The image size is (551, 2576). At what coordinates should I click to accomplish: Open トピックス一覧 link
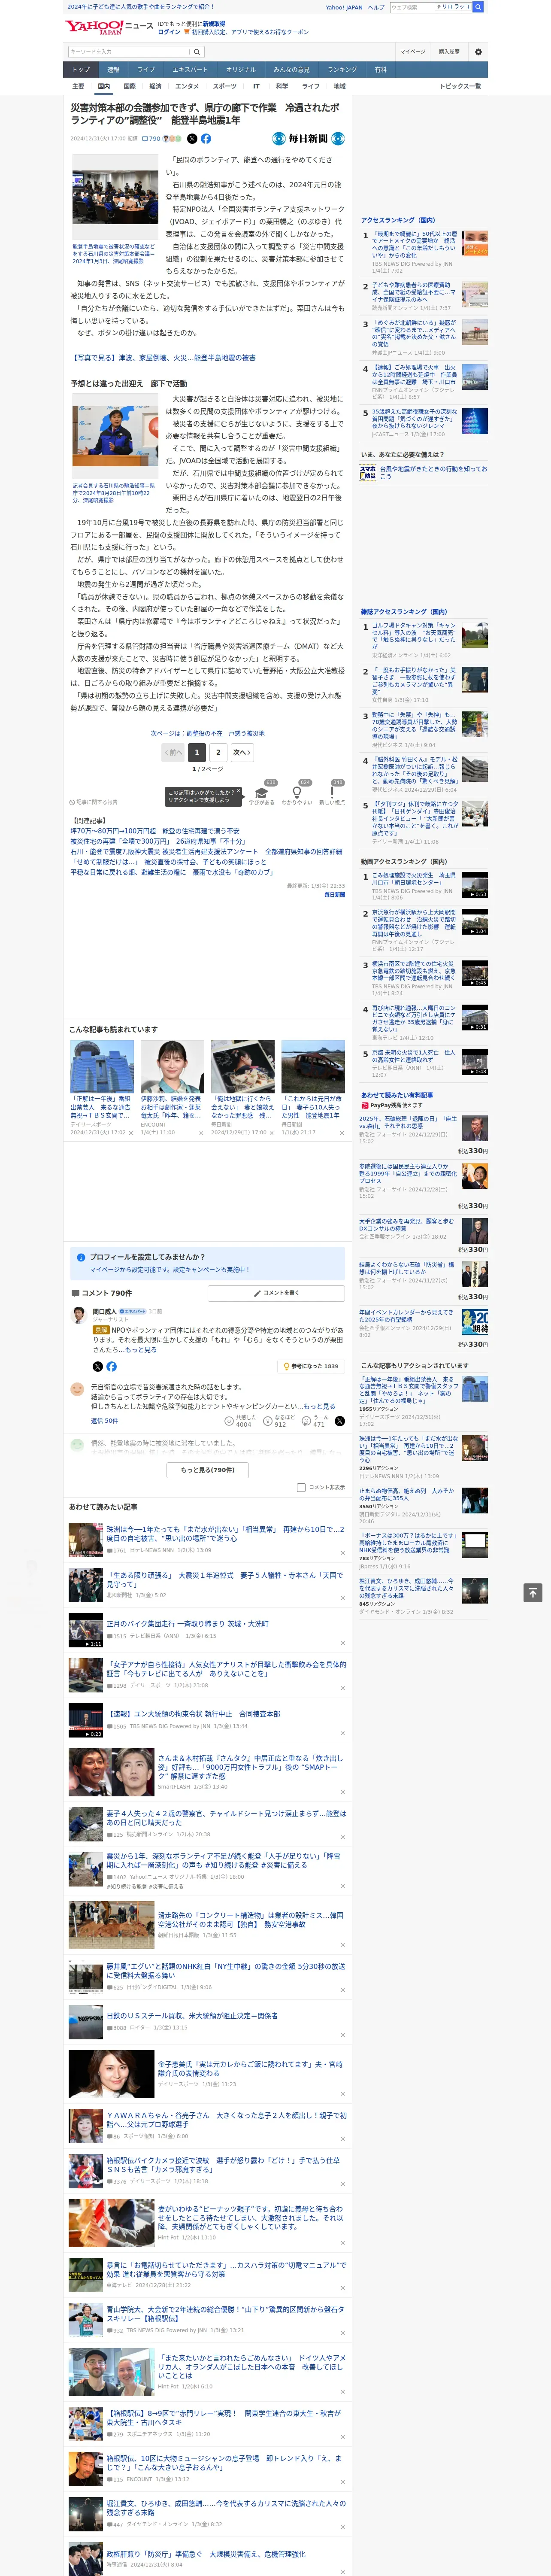(460, 86)
